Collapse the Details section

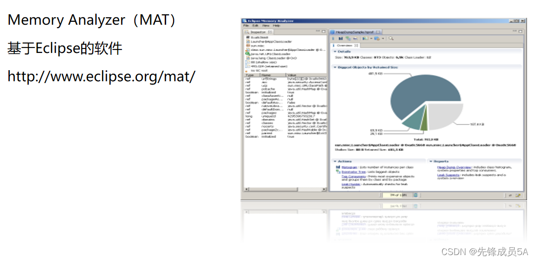click(335, 51)
